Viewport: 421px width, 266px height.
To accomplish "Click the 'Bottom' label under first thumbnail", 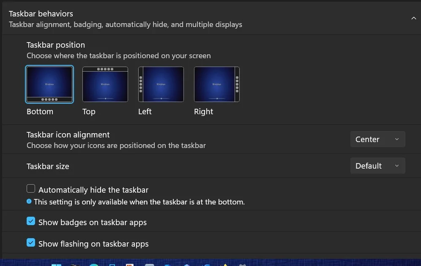I will coord(40,111).
